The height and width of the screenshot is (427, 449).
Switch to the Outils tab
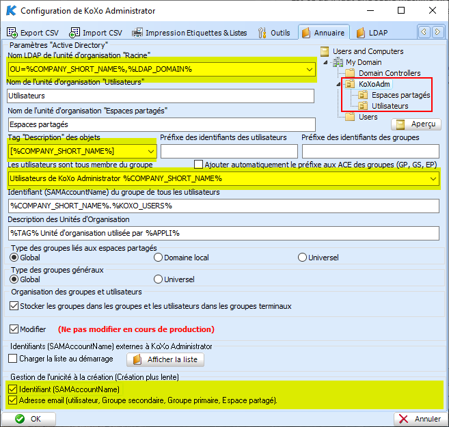274,33
